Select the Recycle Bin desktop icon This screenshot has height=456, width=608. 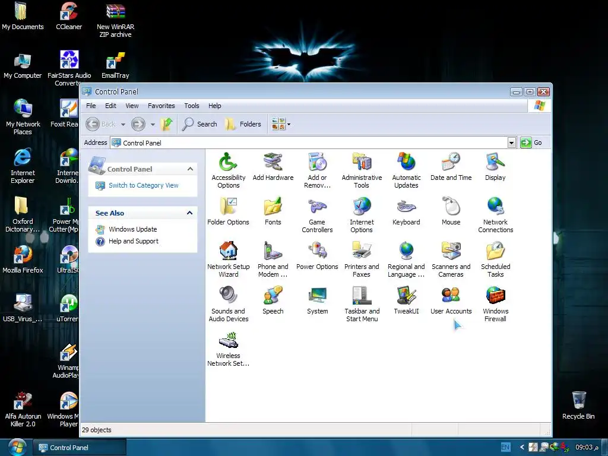click(578, 405)
